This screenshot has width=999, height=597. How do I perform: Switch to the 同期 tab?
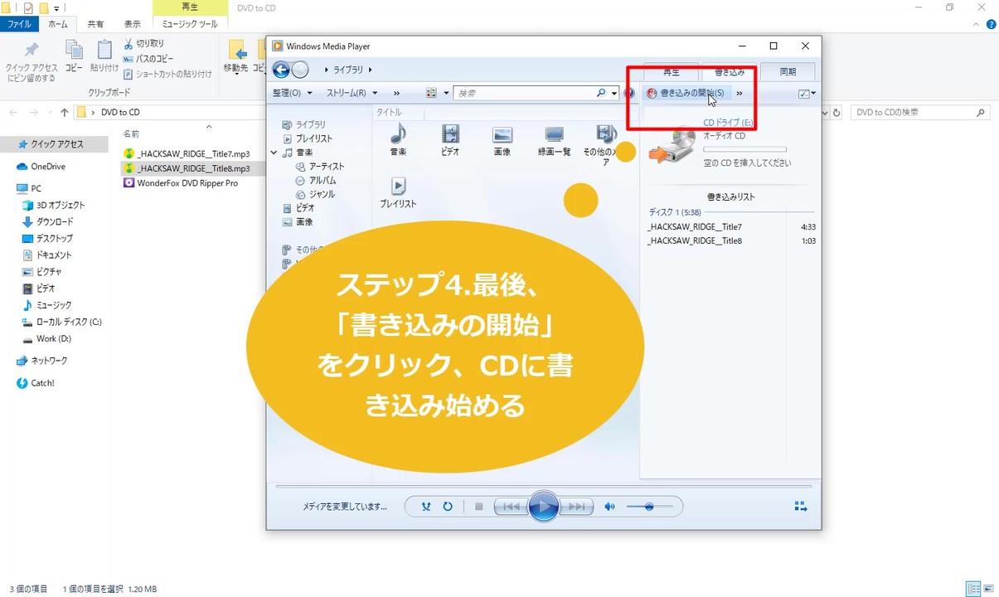(788, 72)
